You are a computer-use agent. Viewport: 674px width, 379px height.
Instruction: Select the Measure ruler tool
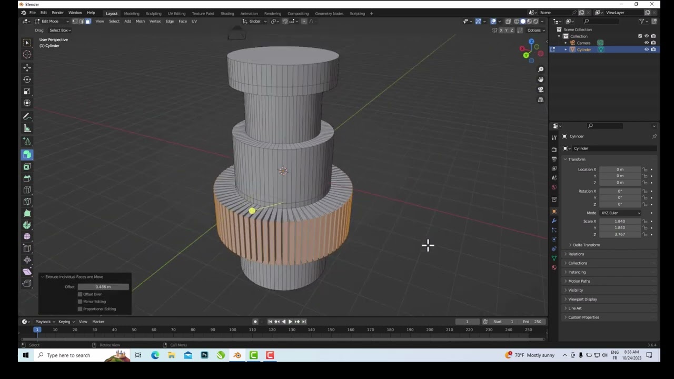pyautogui.click(x=27, y=128)
